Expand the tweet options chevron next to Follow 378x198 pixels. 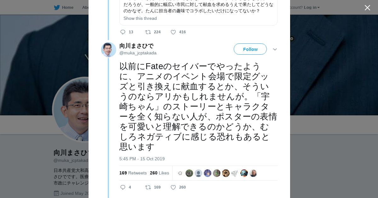275,49
